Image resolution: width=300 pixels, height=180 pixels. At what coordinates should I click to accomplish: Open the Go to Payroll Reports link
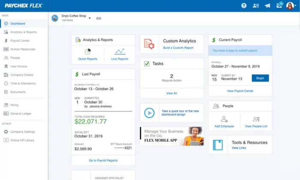pos(103,160)
